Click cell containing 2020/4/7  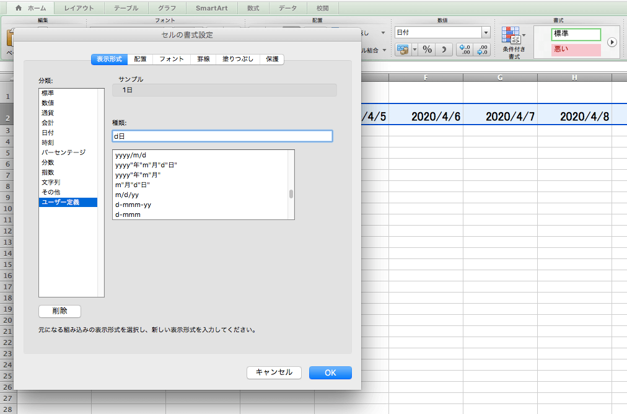pos(500,114)
